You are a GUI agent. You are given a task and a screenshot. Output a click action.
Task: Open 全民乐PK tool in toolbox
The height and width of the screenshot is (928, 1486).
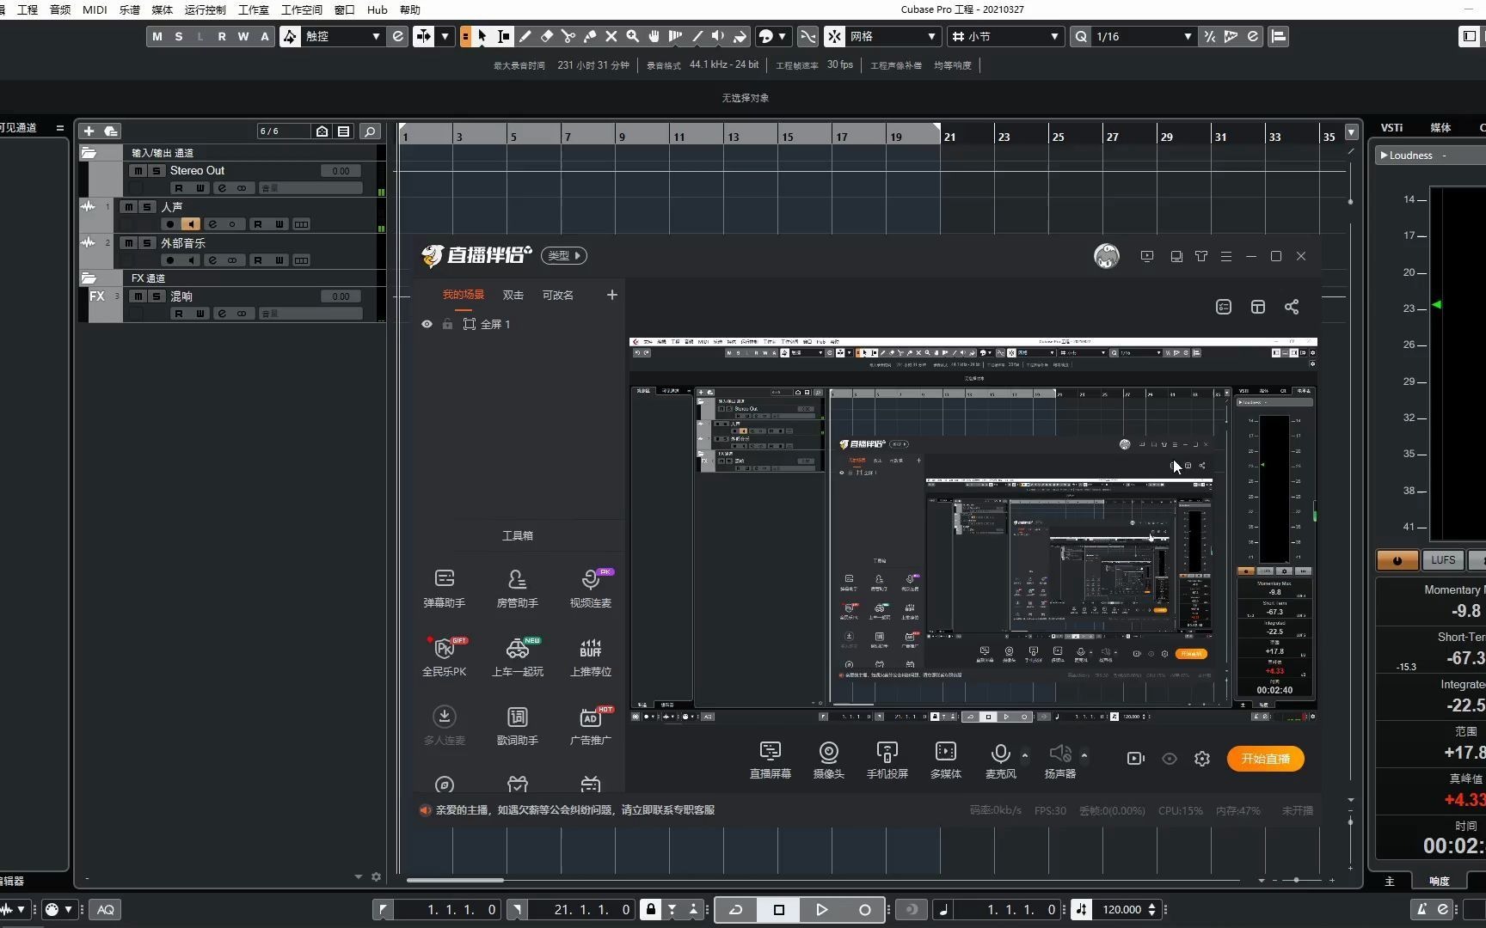click(x=445, y=656)
